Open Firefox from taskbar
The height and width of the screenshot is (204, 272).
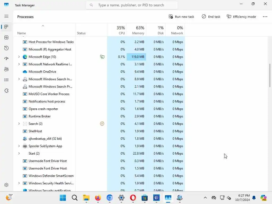98,198
